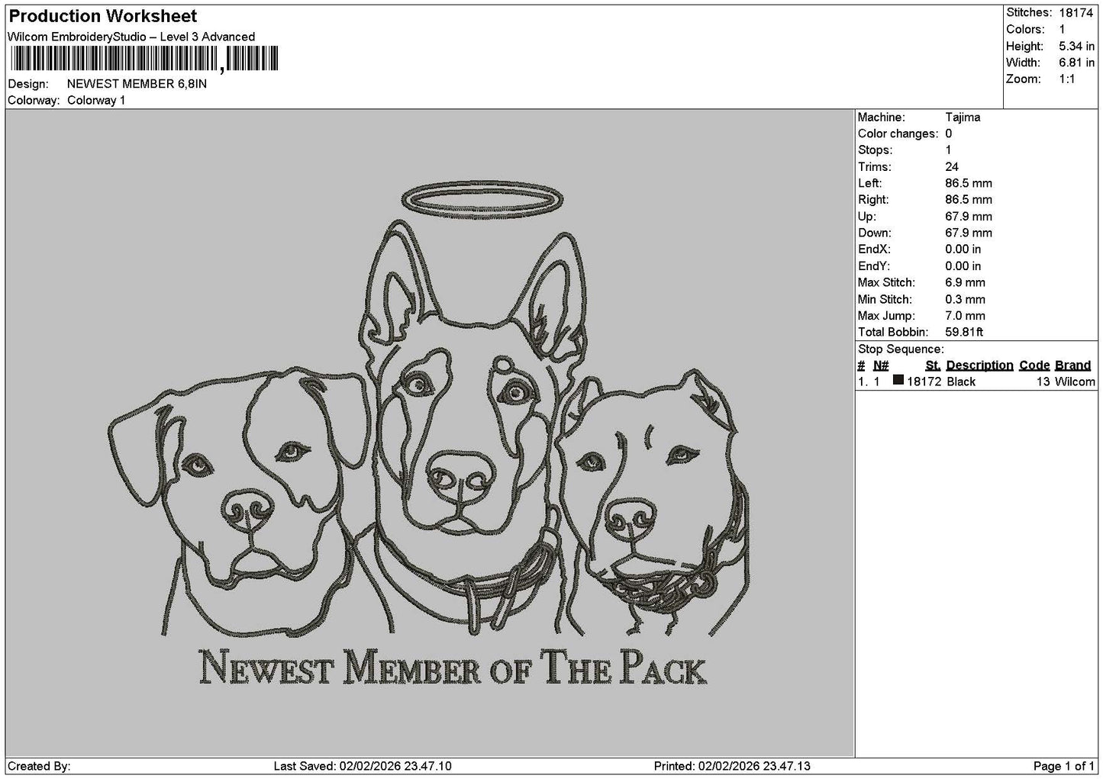Screen dimensions: 1103x779
Task: Select the 'Production Worksheet' title text
Action: click(103, 16)
